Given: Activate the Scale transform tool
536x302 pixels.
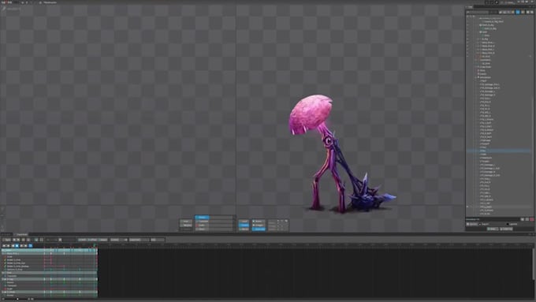Looking at the screenshot, I should click(202, 226).
